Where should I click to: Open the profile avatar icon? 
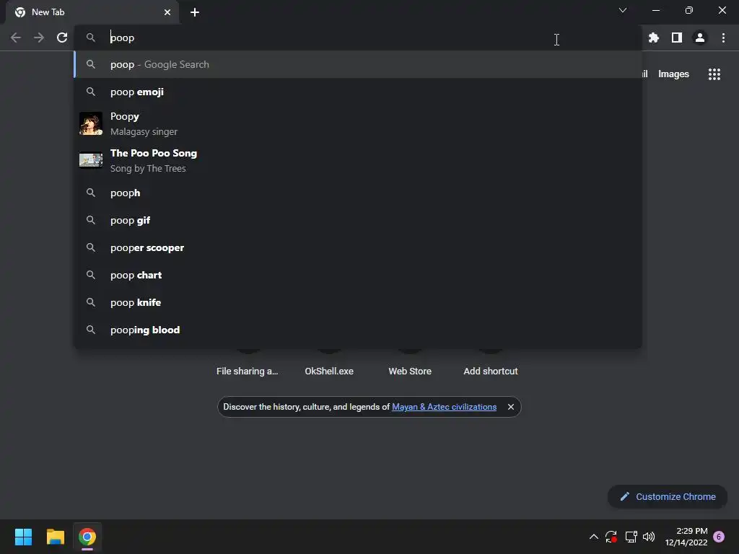700,38
